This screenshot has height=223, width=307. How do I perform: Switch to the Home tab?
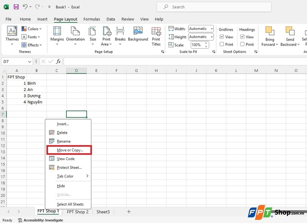(25, 19)
